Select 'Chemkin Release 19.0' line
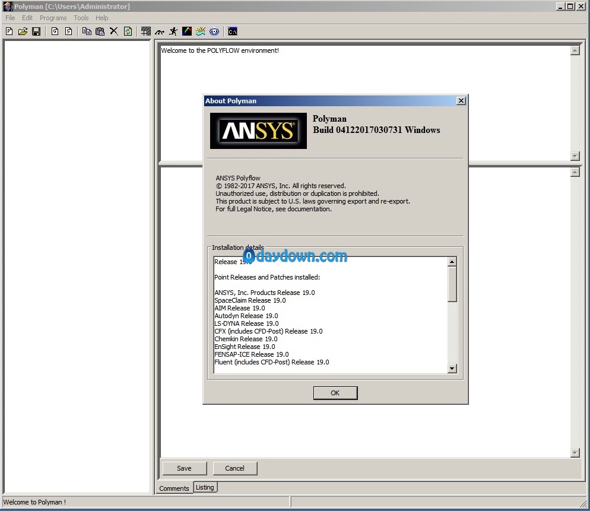Screen dimensions: 590x511 click(x=246, y=339)
